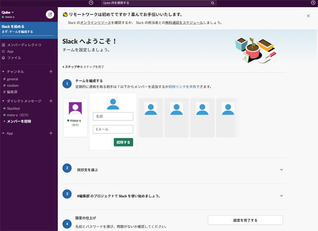Add a channel with the plus icon
Viewport: 318px width, 231px height.
(50, 72)
